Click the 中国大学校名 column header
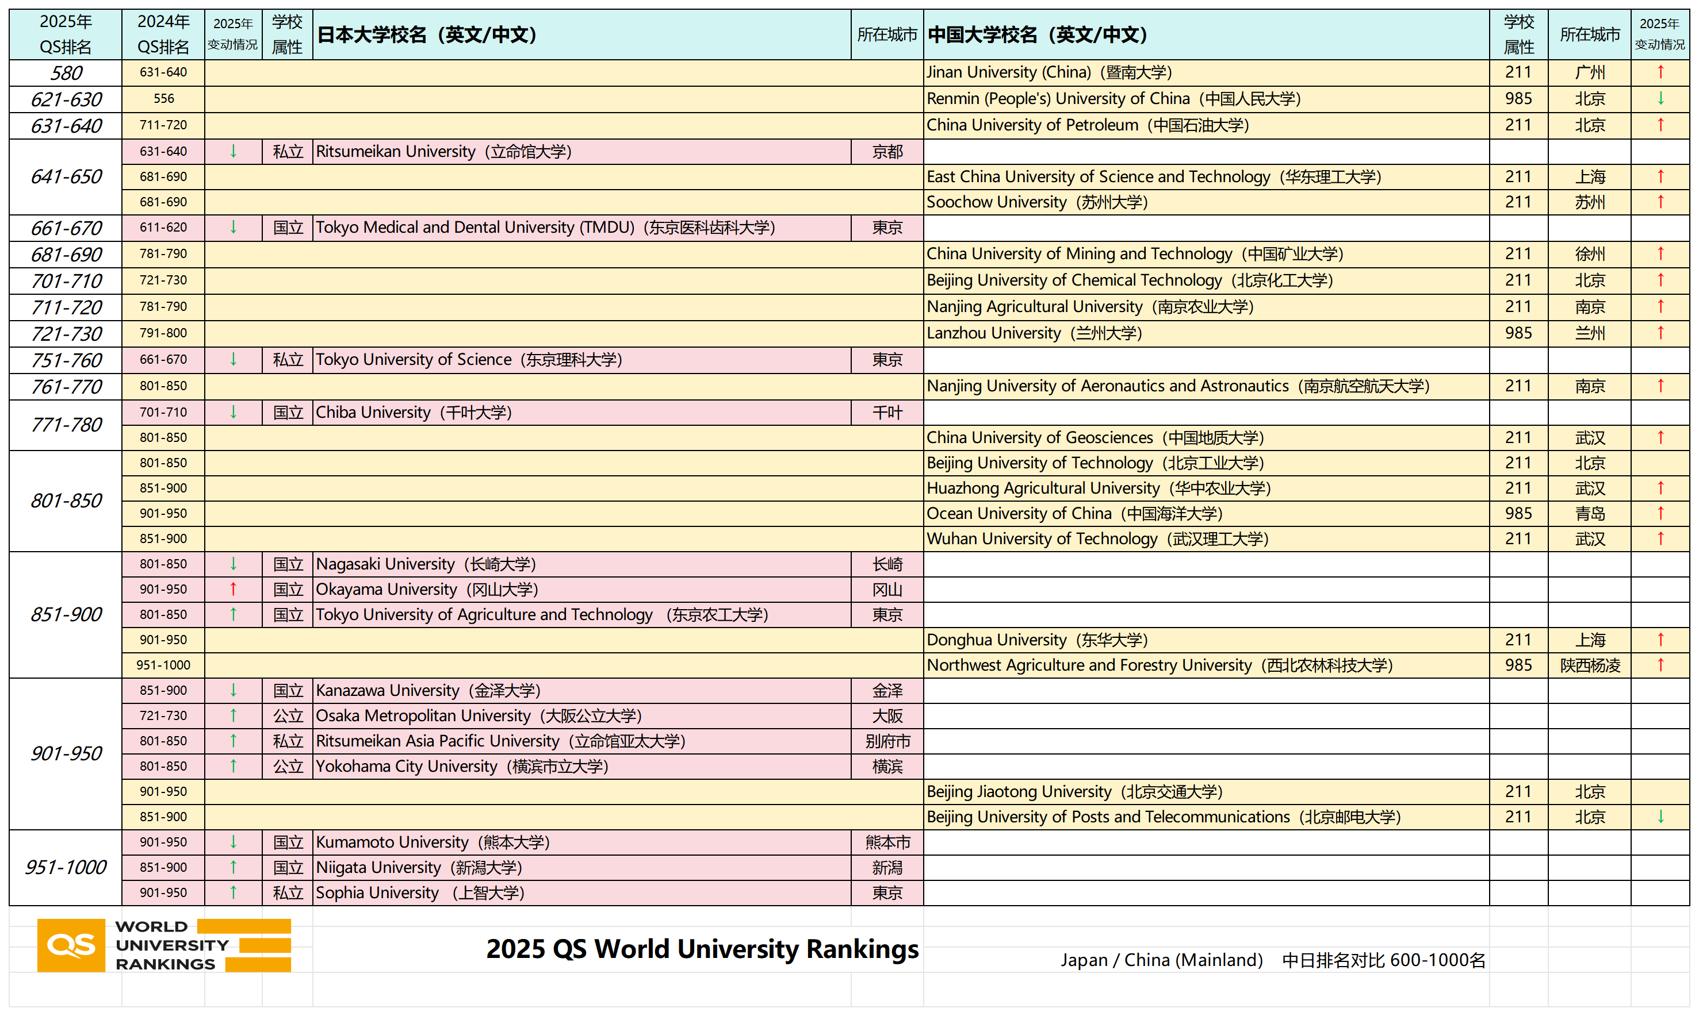 1206,34
